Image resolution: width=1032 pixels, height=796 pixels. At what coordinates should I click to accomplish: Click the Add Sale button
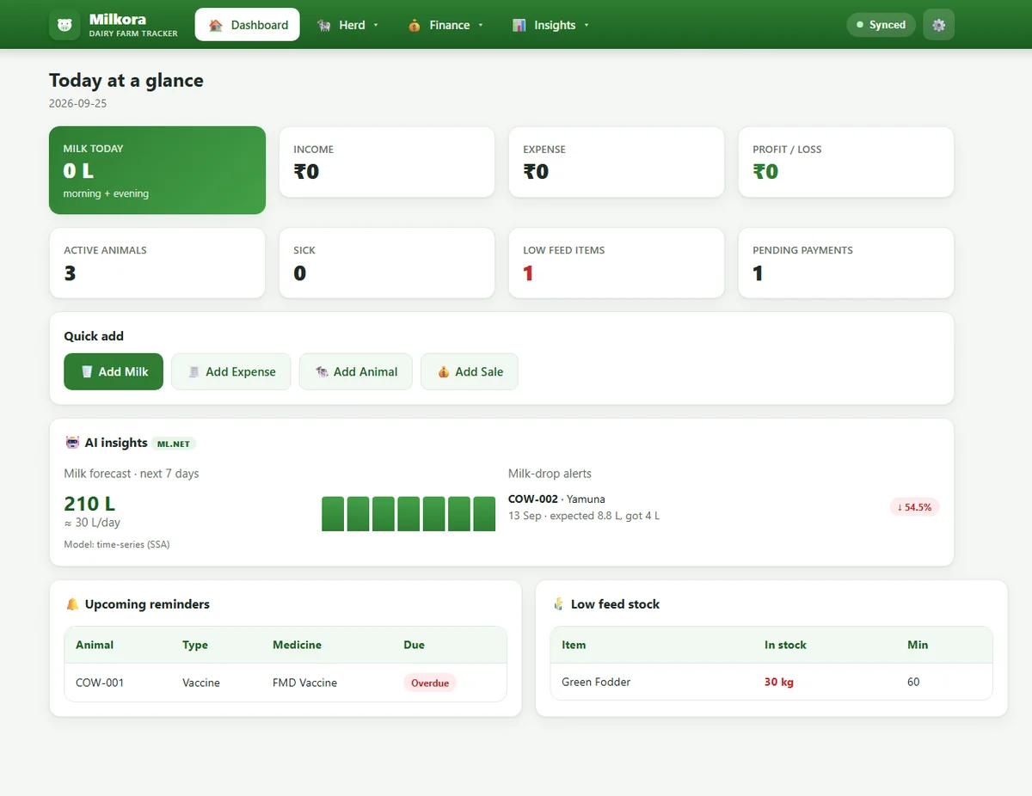click(470, 371)
